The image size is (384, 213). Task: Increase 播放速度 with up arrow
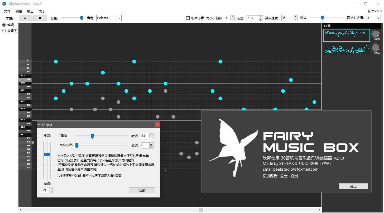pos(296,17)
